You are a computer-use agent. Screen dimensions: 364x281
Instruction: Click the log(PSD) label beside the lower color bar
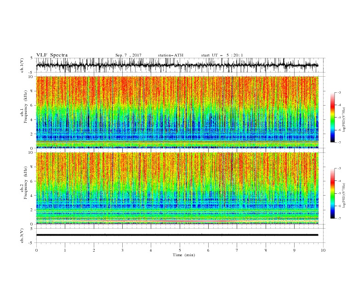click(x=344, y=196)
